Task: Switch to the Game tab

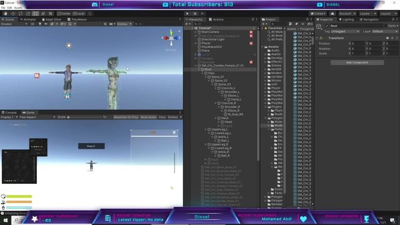Action: (x=28, y=112)
